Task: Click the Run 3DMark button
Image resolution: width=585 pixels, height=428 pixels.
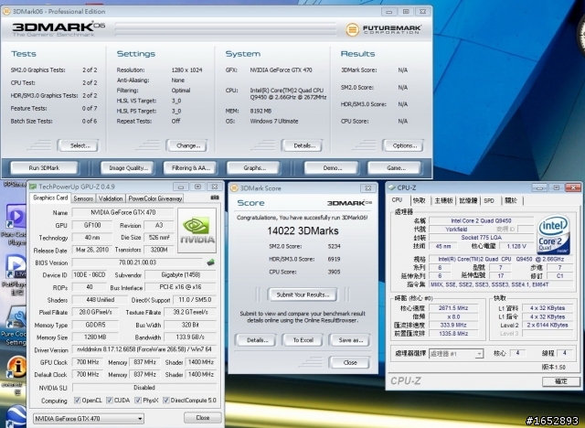Action: pyautogui.click(x=44, y=168)
